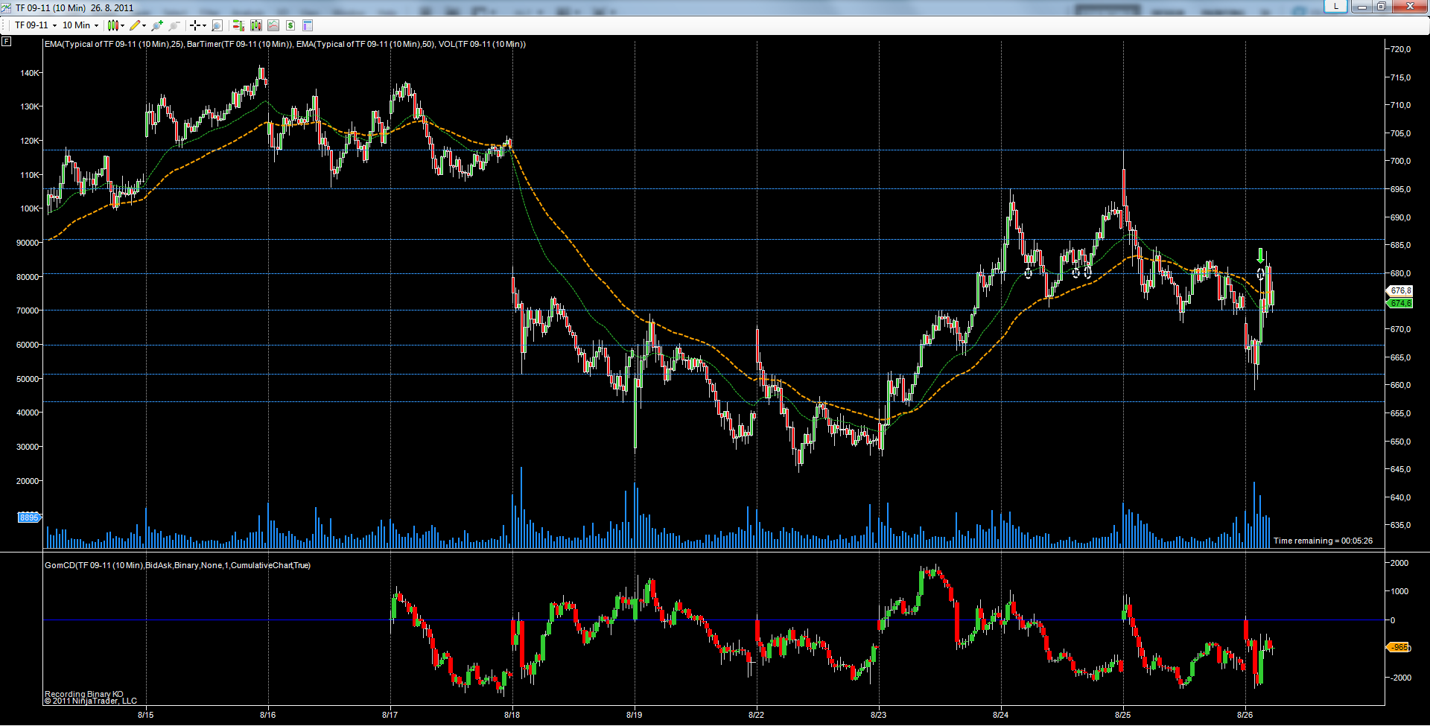Image resolution: width=1430 pixels, height=726 pixels.
Task: Click the orange -965 delta marker tag
Action: (1399, 648)
